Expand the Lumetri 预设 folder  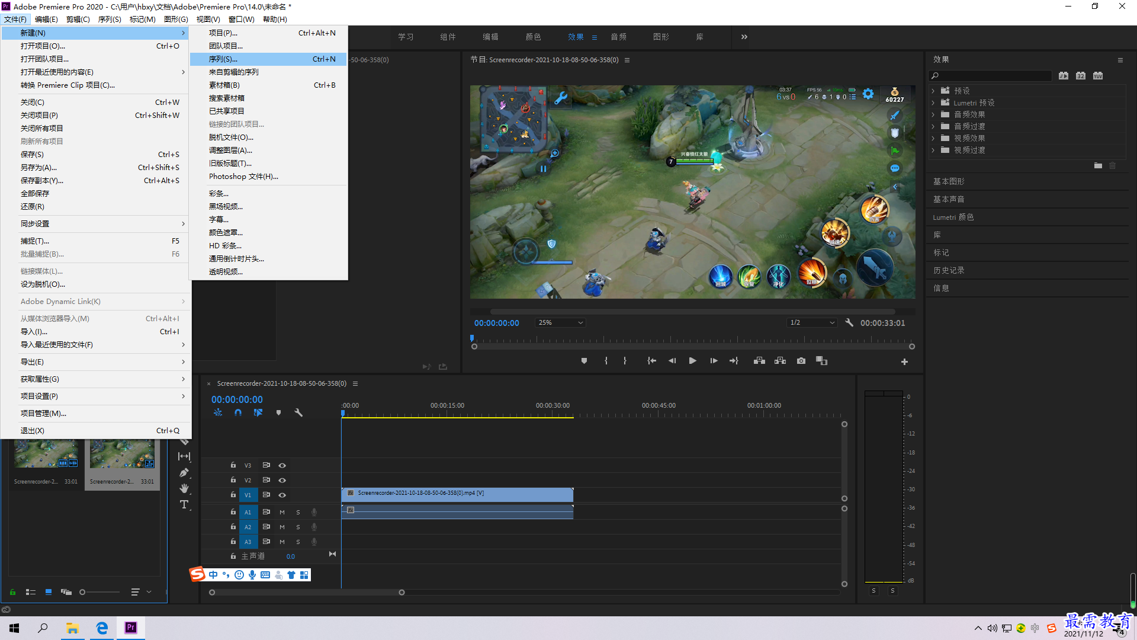pyautogui.click(x=933, y=103)
